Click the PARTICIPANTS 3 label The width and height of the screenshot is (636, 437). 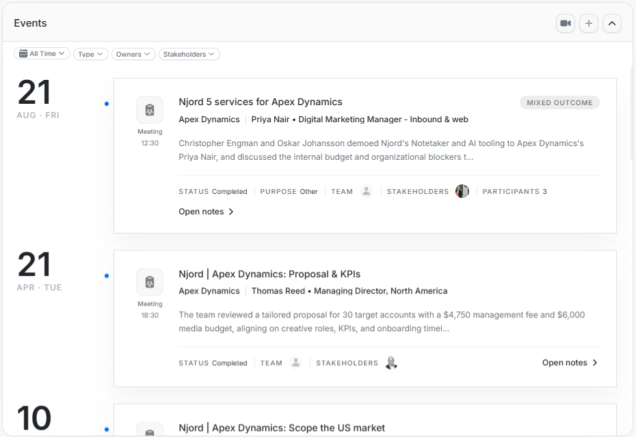[x=514, y=191]
